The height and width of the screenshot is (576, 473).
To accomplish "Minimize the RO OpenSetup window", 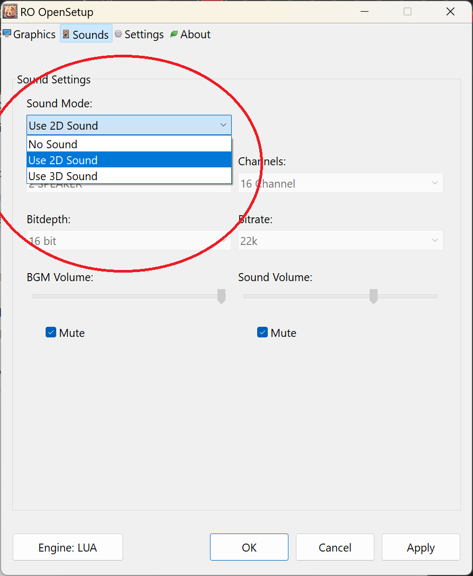I will [364, 12].
